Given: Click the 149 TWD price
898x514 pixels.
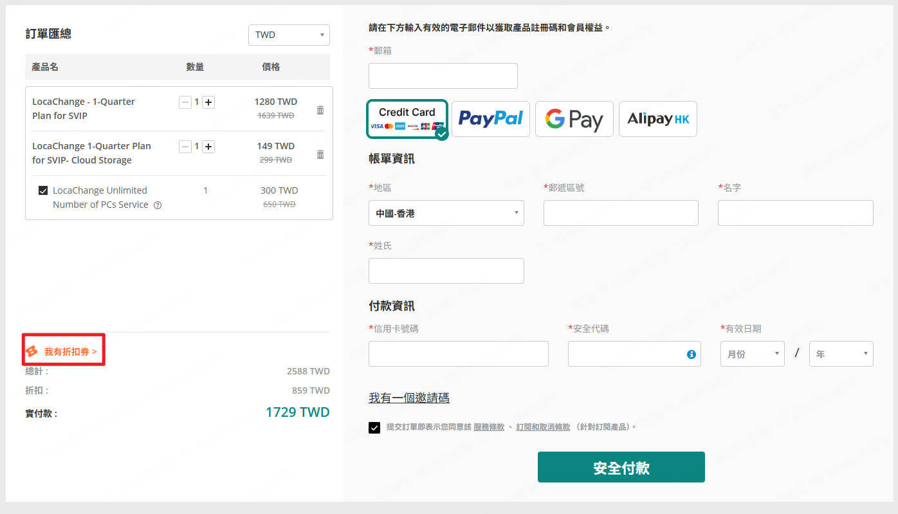Looking at the screenshot, I should [x=276, y=146].
